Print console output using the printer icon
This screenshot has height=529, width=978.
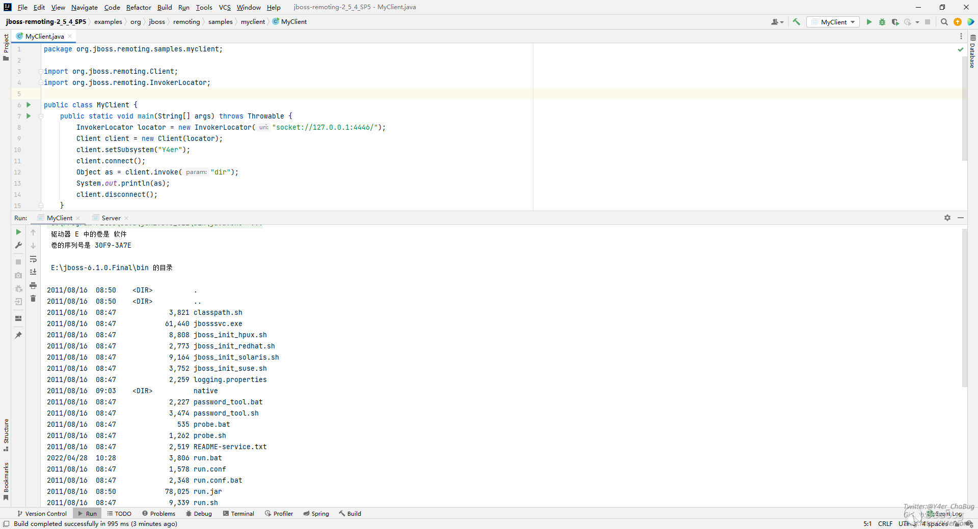33,285
